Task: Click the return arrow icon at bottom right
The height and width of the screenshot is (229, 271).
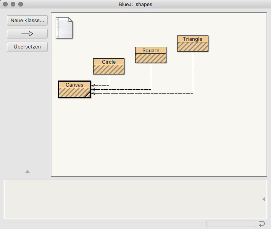Action: tap(262, 224)
